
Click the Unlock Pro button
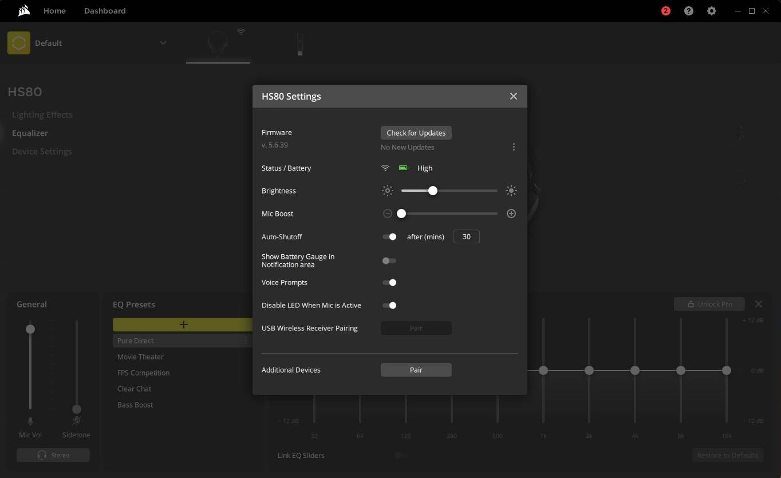tap(709, 304)
